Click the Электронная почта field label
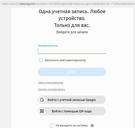 click(48, 46)
